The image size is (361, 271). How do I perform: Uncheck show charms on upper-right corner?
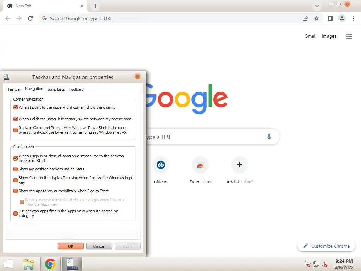tap(16, 107)
